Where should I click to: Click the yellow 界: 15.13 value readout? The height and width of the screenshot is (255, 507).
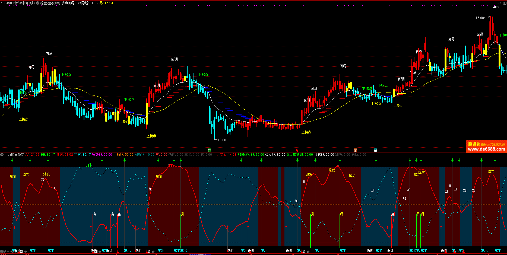pyautogui.click(x=106, y=3)
